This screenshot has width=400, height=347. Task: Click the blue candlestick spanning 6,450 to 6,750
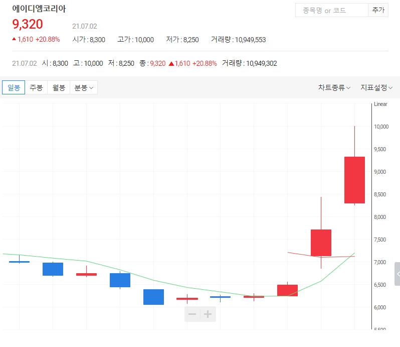pos(120,280)
